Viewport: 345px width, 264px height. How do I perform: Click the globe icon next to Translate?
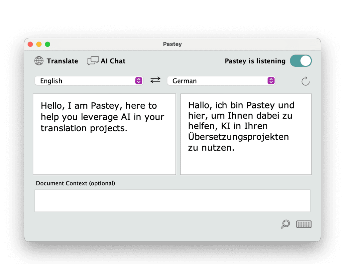[39, 61]
